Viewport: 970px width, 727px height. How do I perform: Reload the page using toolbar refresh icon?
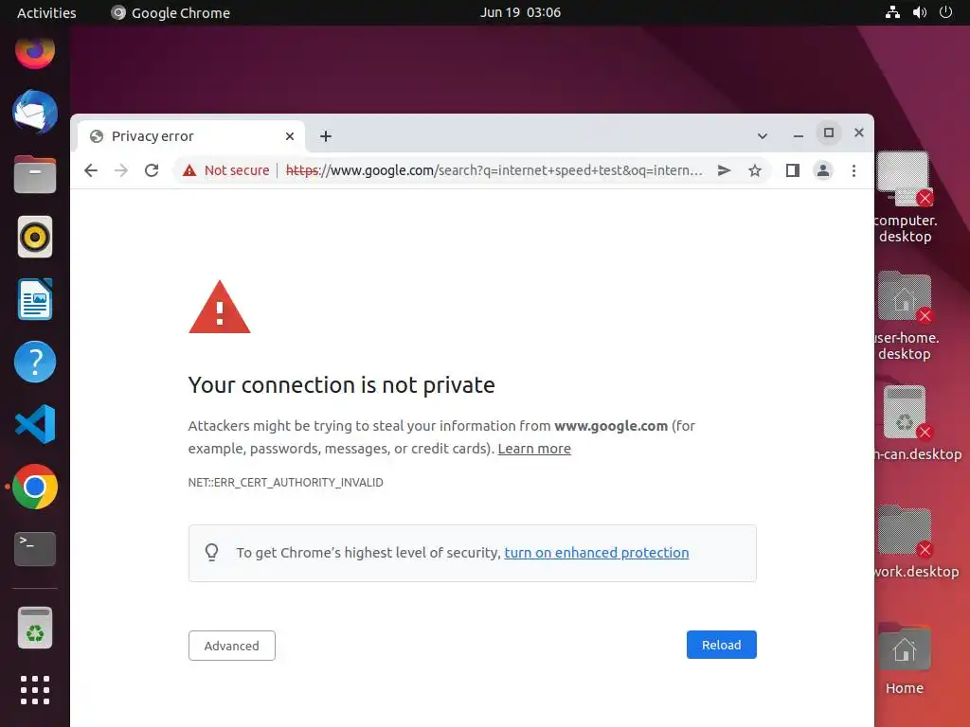point(152,170)
